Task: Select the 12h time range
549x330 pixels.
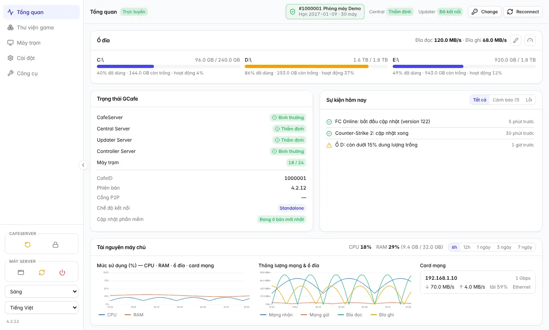Action: 467,247
